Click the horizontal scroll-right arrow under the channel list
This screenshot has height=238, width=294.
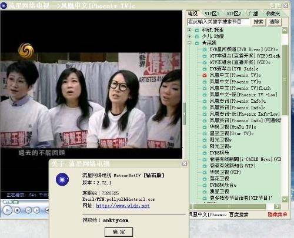(x=277, y=206)
